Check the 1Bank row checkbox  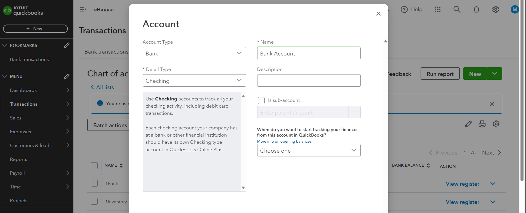point(94,183)
